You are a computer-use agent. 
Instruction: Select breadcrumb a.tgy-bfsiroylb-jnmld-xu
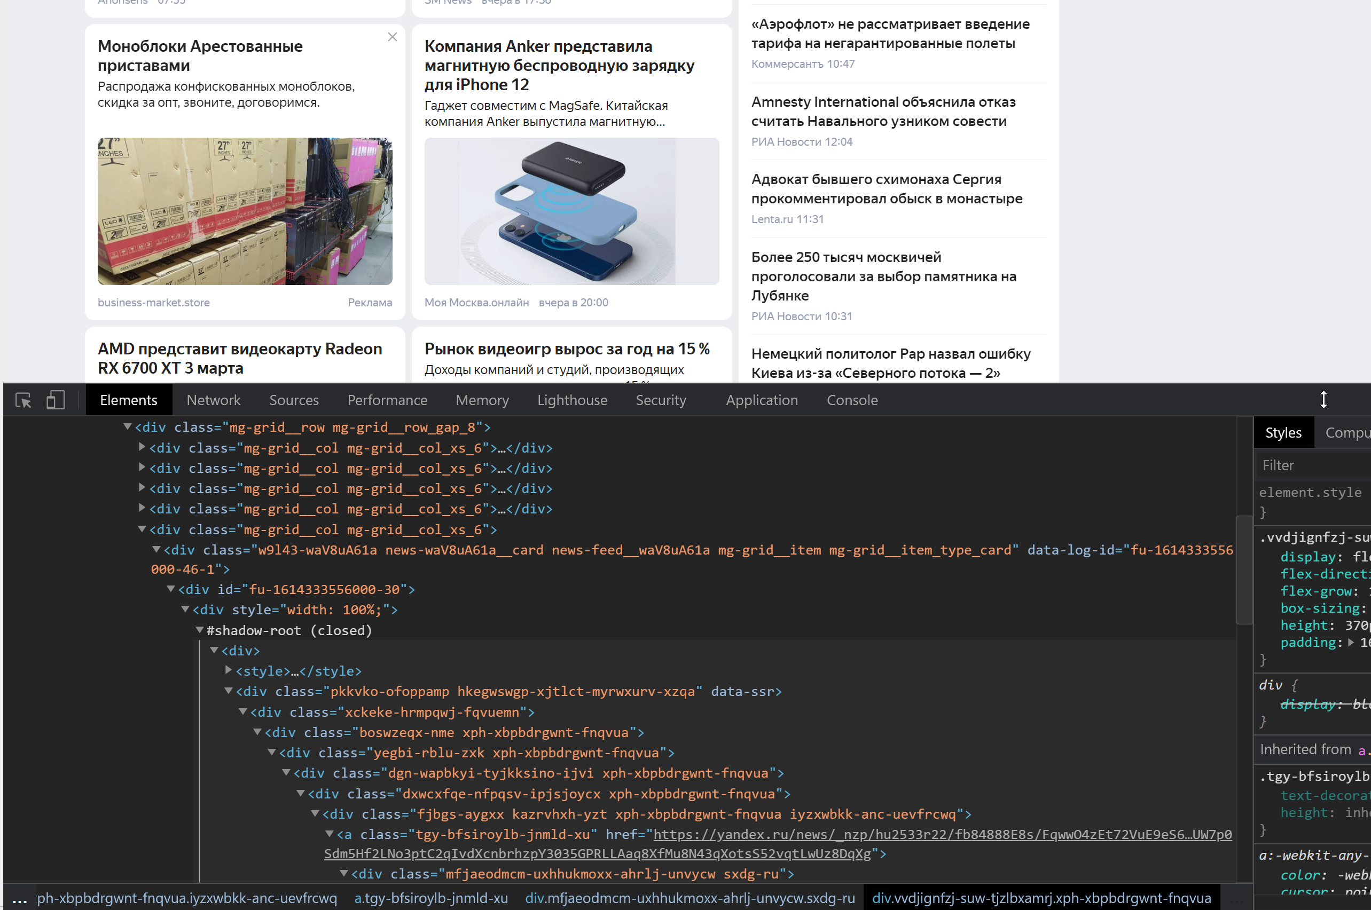[x=431, y=898]
